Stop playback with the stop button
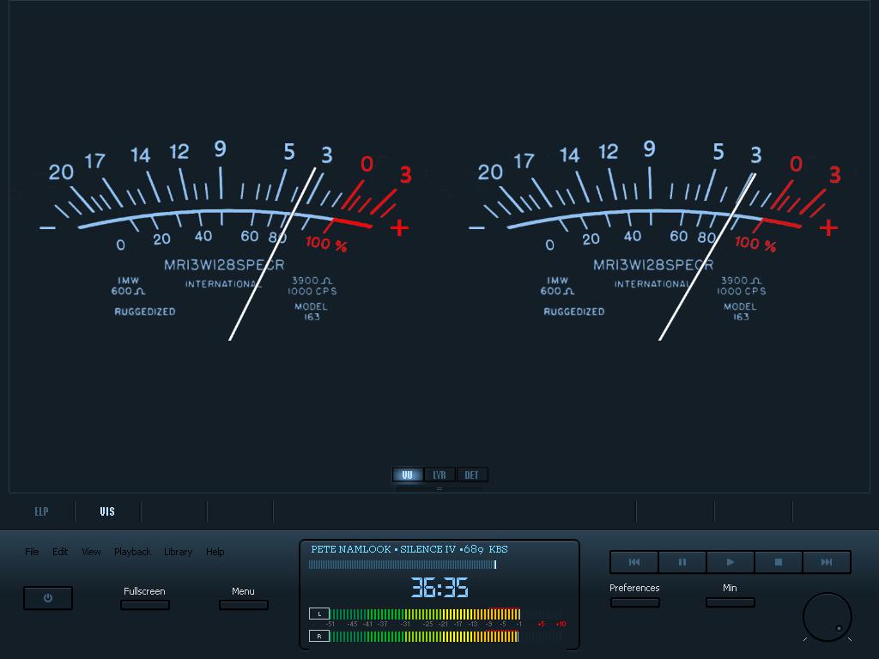Image resolution: width=879 pixels, height=659 pixels. tap(779, 562)
